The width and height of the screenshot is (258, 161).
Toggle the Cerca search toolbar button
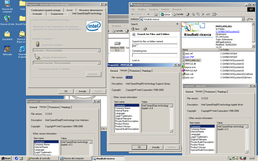coord(165,14)
